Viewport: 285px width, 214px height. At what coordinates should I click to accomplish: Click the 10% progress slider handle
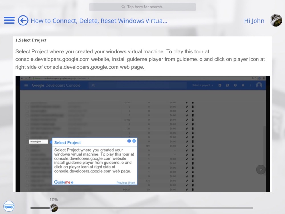(x=54, y=208)
